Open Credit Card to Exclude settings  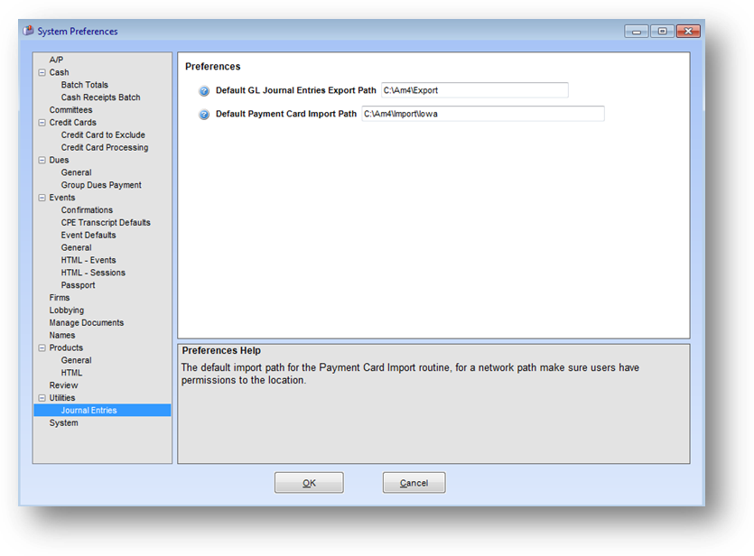(x=103, y=134)
